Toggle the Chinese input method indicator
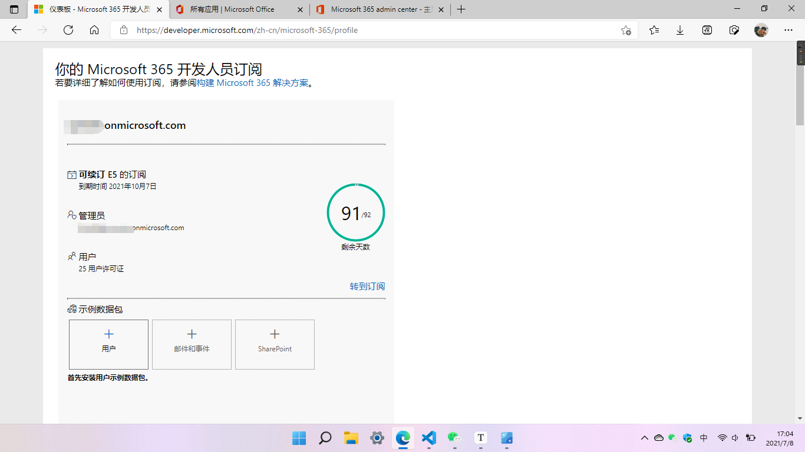This screenshot has width=805, height=452. tap(704, 438)
